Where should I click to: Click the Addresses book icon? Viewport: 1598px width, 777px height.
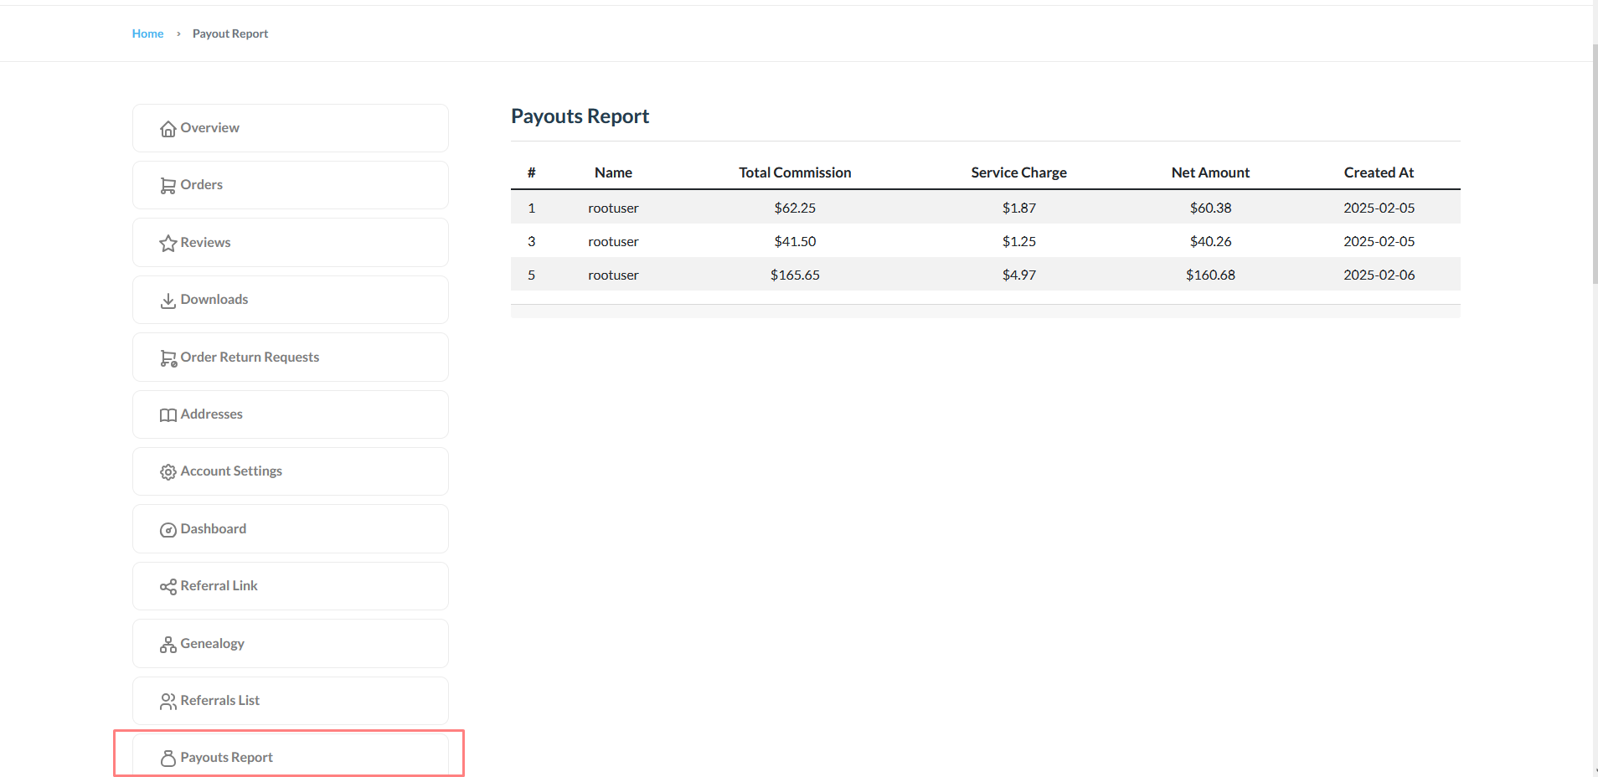168,414
